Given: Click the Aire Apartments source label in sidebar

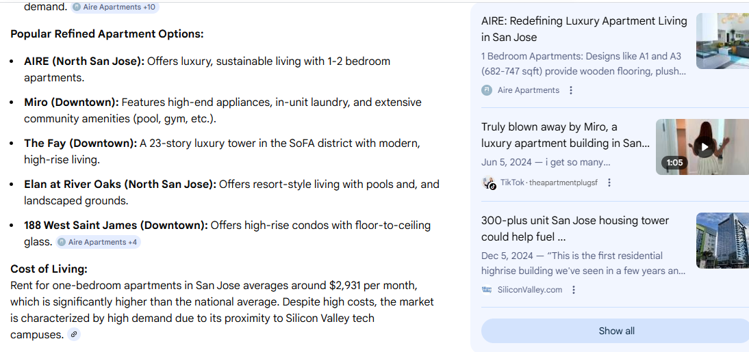Looking at the screenshot, I should (528, 90).
